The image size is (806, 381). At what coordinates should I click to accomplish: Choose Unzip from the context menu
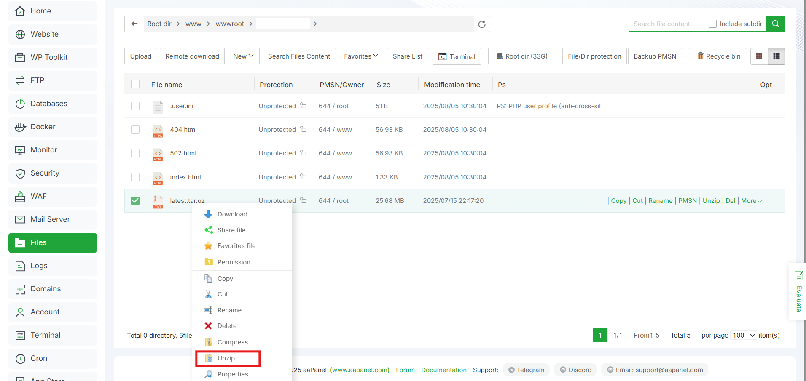click(227, 358)
